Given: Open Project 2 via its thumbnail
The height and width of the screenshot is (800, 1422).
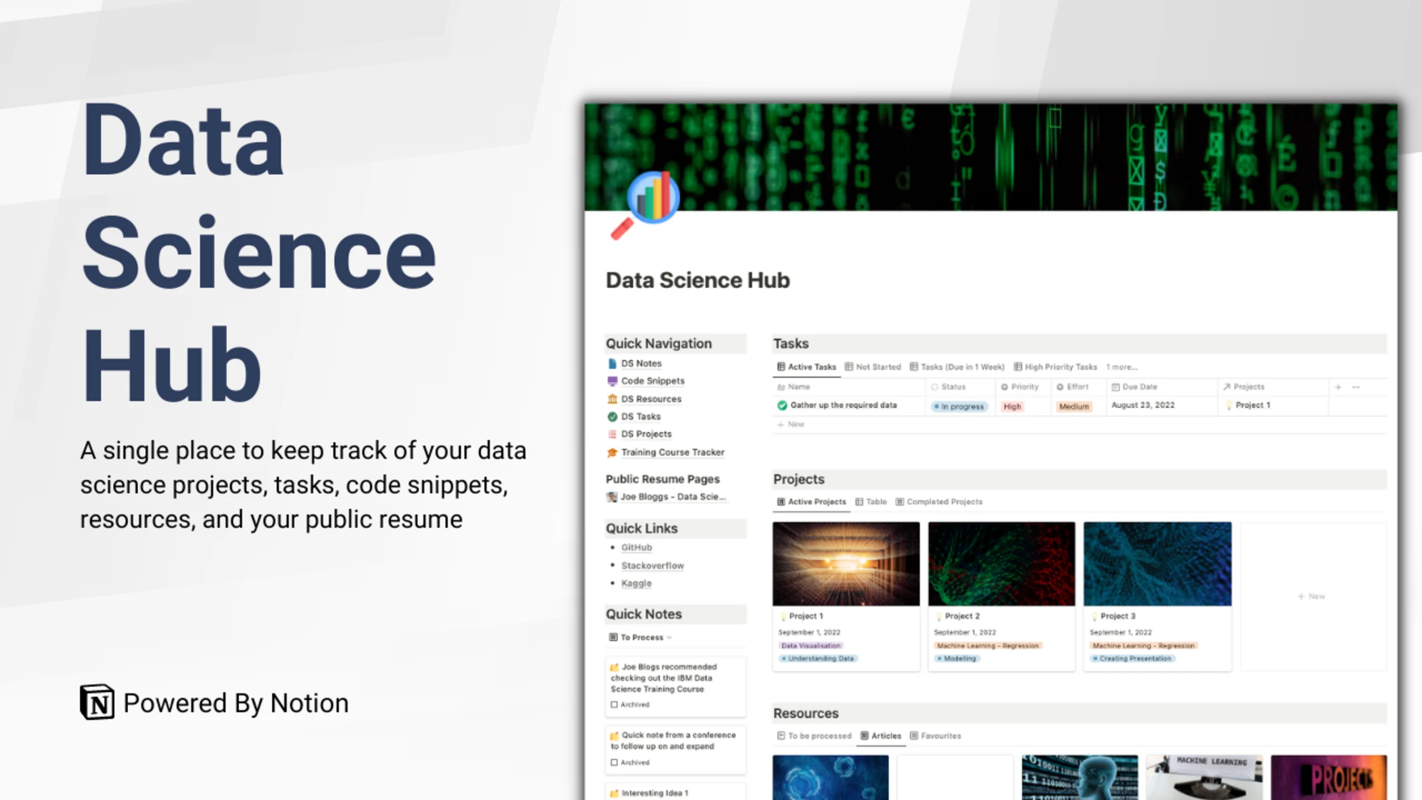Looking at the screenshot, I should pos(1001,564).
